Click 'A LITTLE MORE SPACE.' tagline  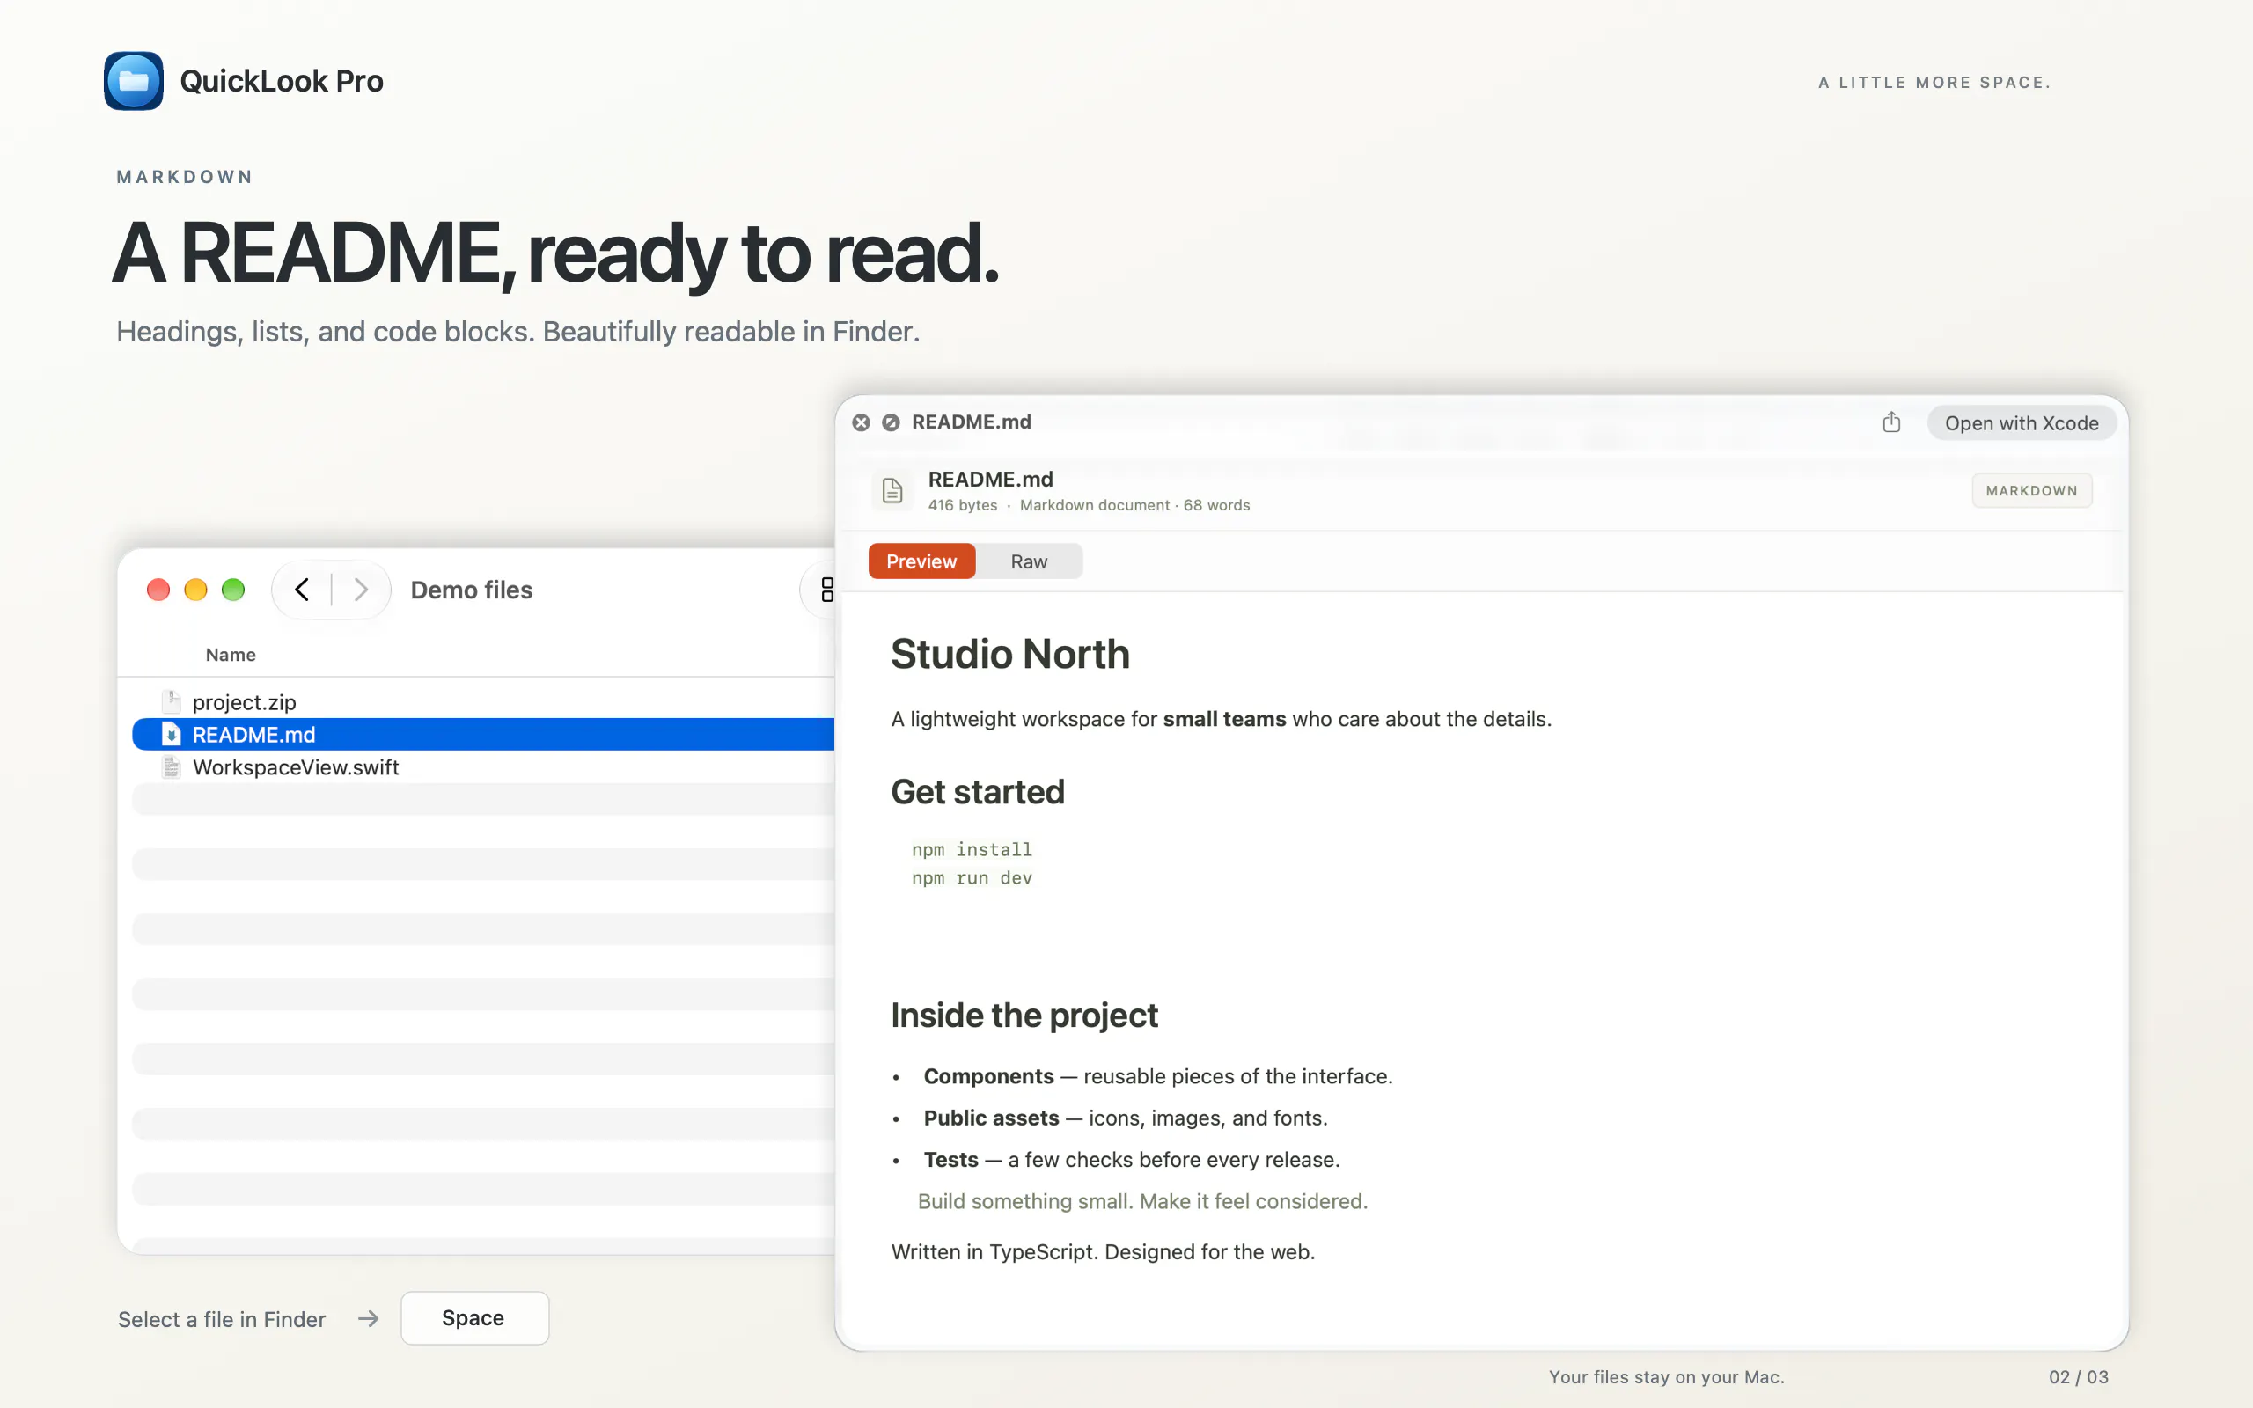1934,82
